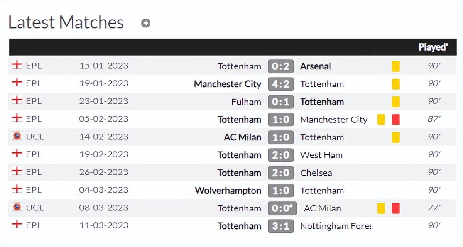Click England flag on the 15-01-2023 row
Viewport: 463px width, 247px height.
(17, 66)
